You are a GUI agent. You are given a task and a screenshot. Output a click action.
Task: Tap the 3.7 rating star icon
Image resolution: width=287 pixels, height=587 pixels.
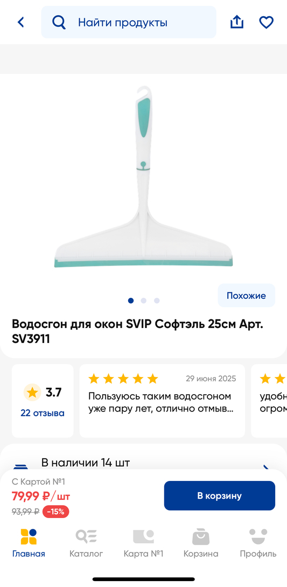pos(32,393)
